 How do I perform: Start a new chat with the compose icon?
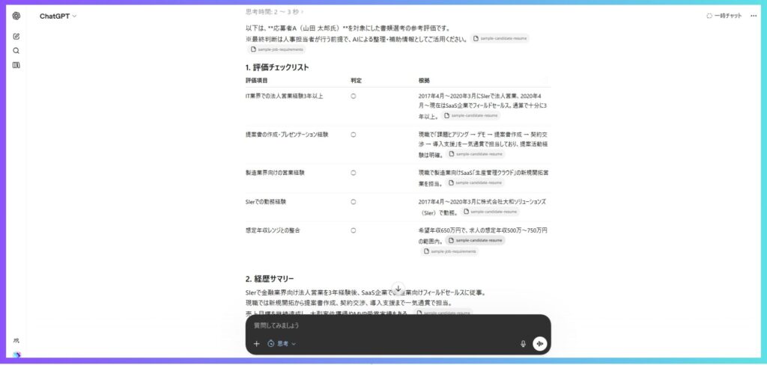click(16, 36)
